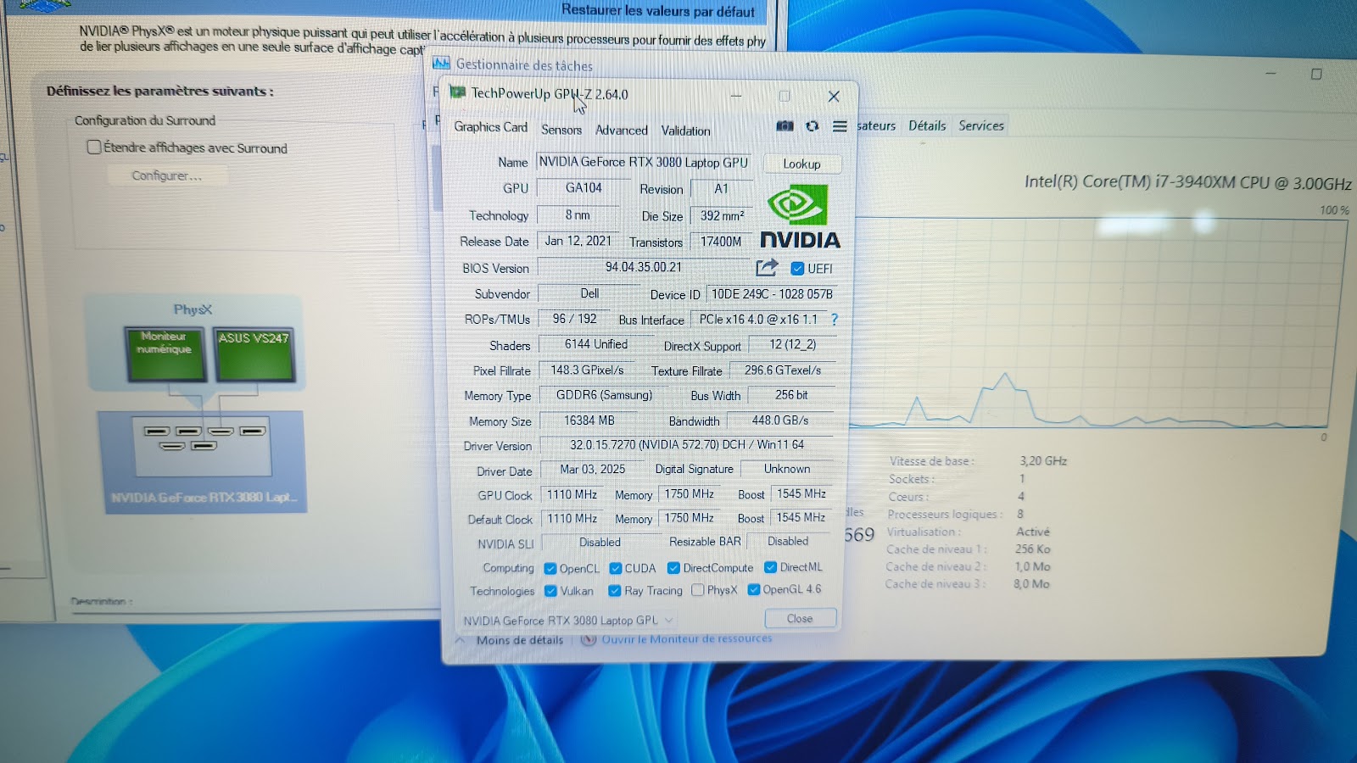1357x763 pixels.
Task: Toggle the CUDA checkbox
Action: (616, 568)
